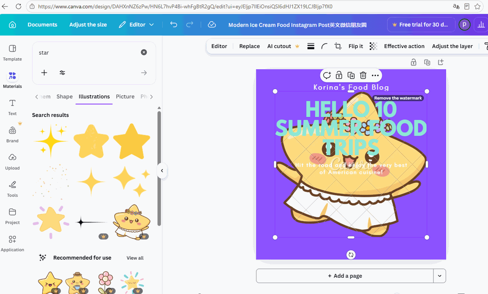This screenshot has height=294, width=488.
Task: Select the crop icon in toolbar
Action: click(x=338, y=46)
